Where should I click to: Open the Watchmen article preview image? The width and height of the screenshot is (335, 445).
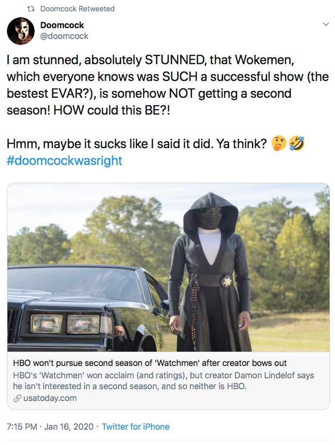pyautogui.click(x=168, y=267)
